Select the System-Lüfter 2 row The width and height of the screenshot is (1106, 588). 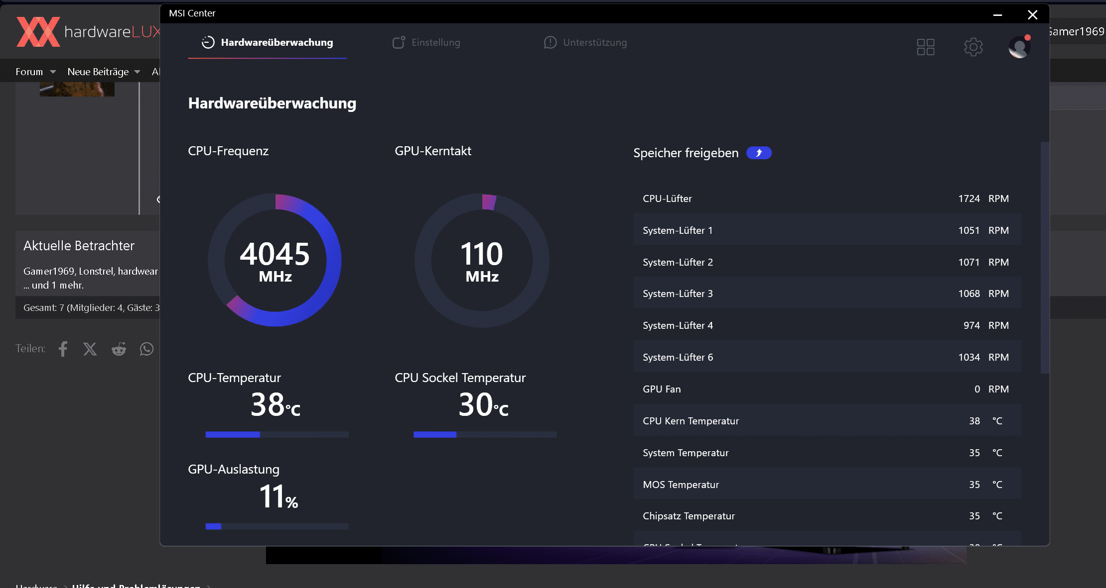[x=827, y=262]
